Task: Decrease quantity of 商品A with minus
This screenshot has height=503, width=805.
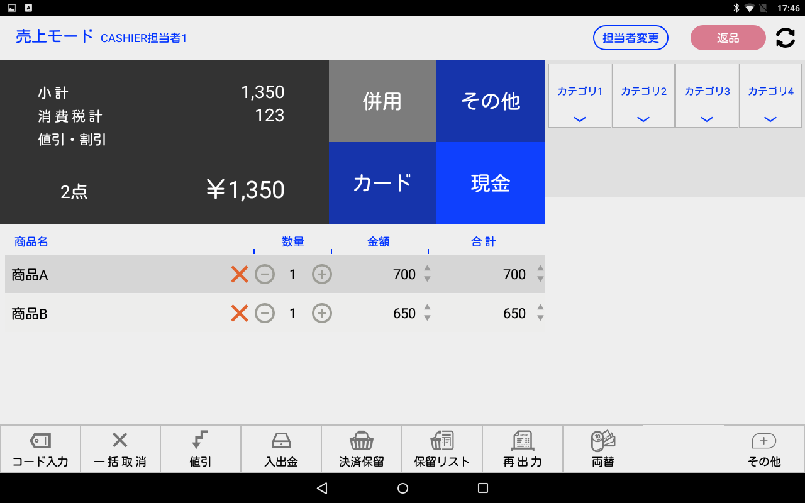Action: (265, 274)
